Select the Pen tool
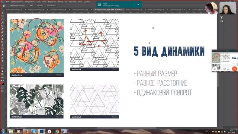238x134 pixels. click(2, 58)
